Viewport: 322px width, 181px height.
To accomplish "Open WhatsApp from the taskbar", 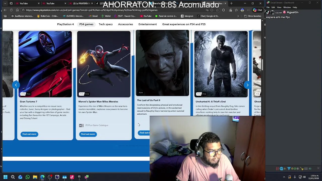I will click(28, 177).
